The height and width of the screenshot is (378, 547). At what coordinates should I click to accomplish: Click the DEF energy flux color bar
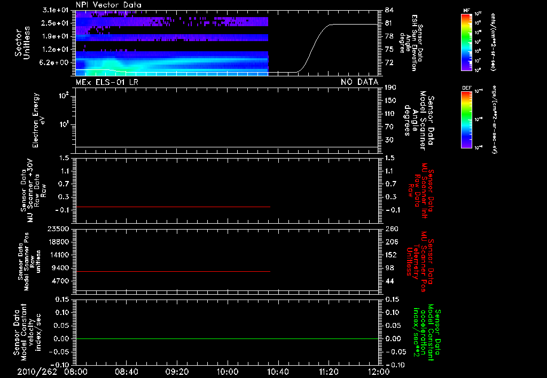[x=466, y=120]
